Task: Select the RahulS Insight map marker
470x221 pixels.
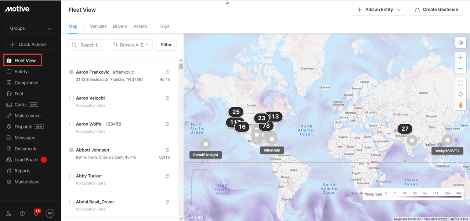Action: (x=206, y=144)
